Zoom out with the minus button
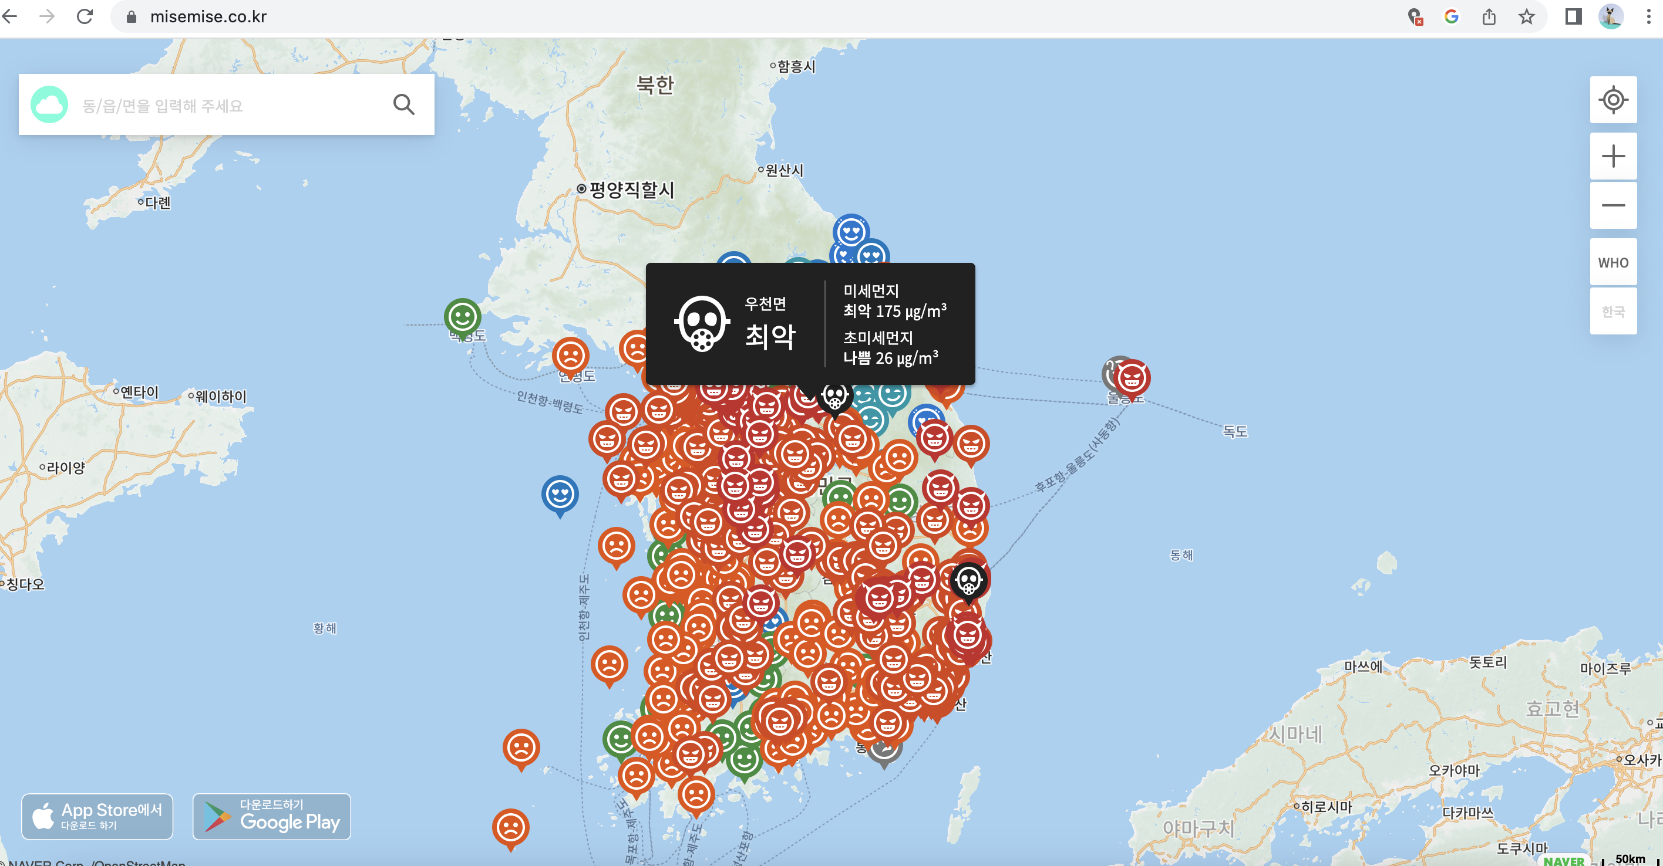The height and width of the screenshot is (866, 1663). (x=1612, y=206)
